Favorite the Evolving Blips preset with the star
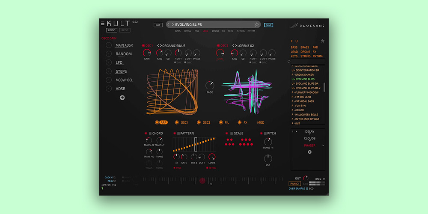 coord(257,25)
